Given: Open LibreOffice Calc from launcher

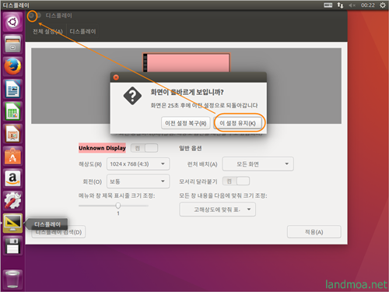Looking at the screenshot, I should pyautogui.click(x=12, y=111).
